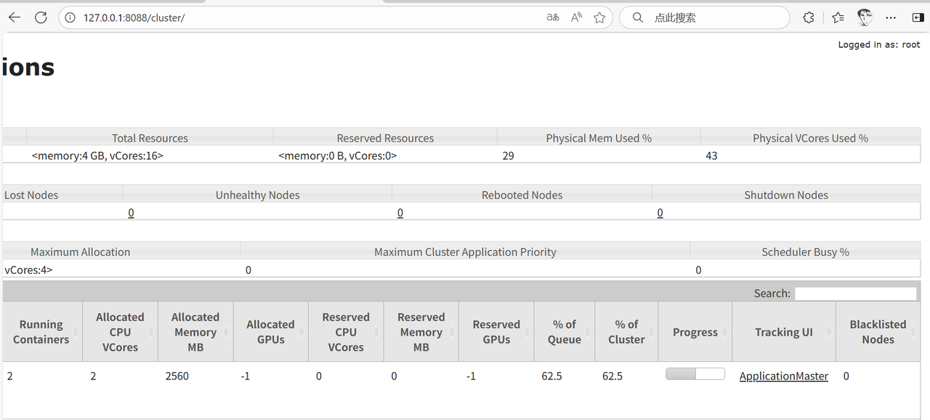This screenshot has width=930, height=420.
Task: Click the 点此搜索 search box
Action: pyautogui.click(x=703, y=17)
